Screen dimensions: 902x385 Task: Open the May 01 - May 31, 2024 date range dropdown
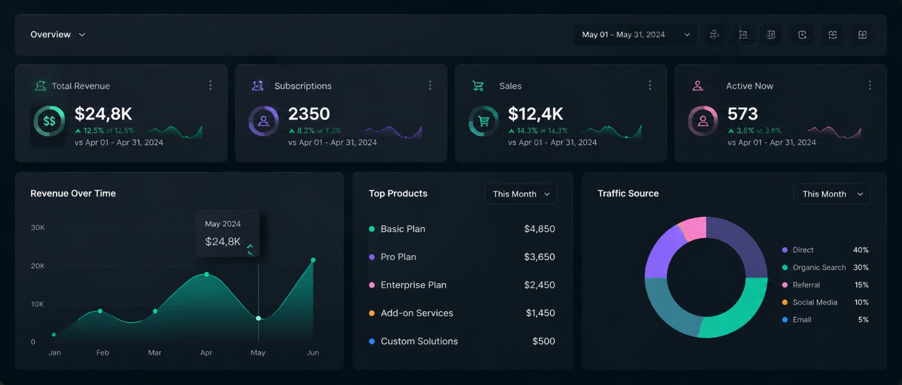click(635, 35)
